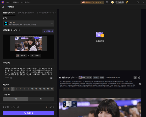
Task: Choose Pro quality
Action: [41, 99]
